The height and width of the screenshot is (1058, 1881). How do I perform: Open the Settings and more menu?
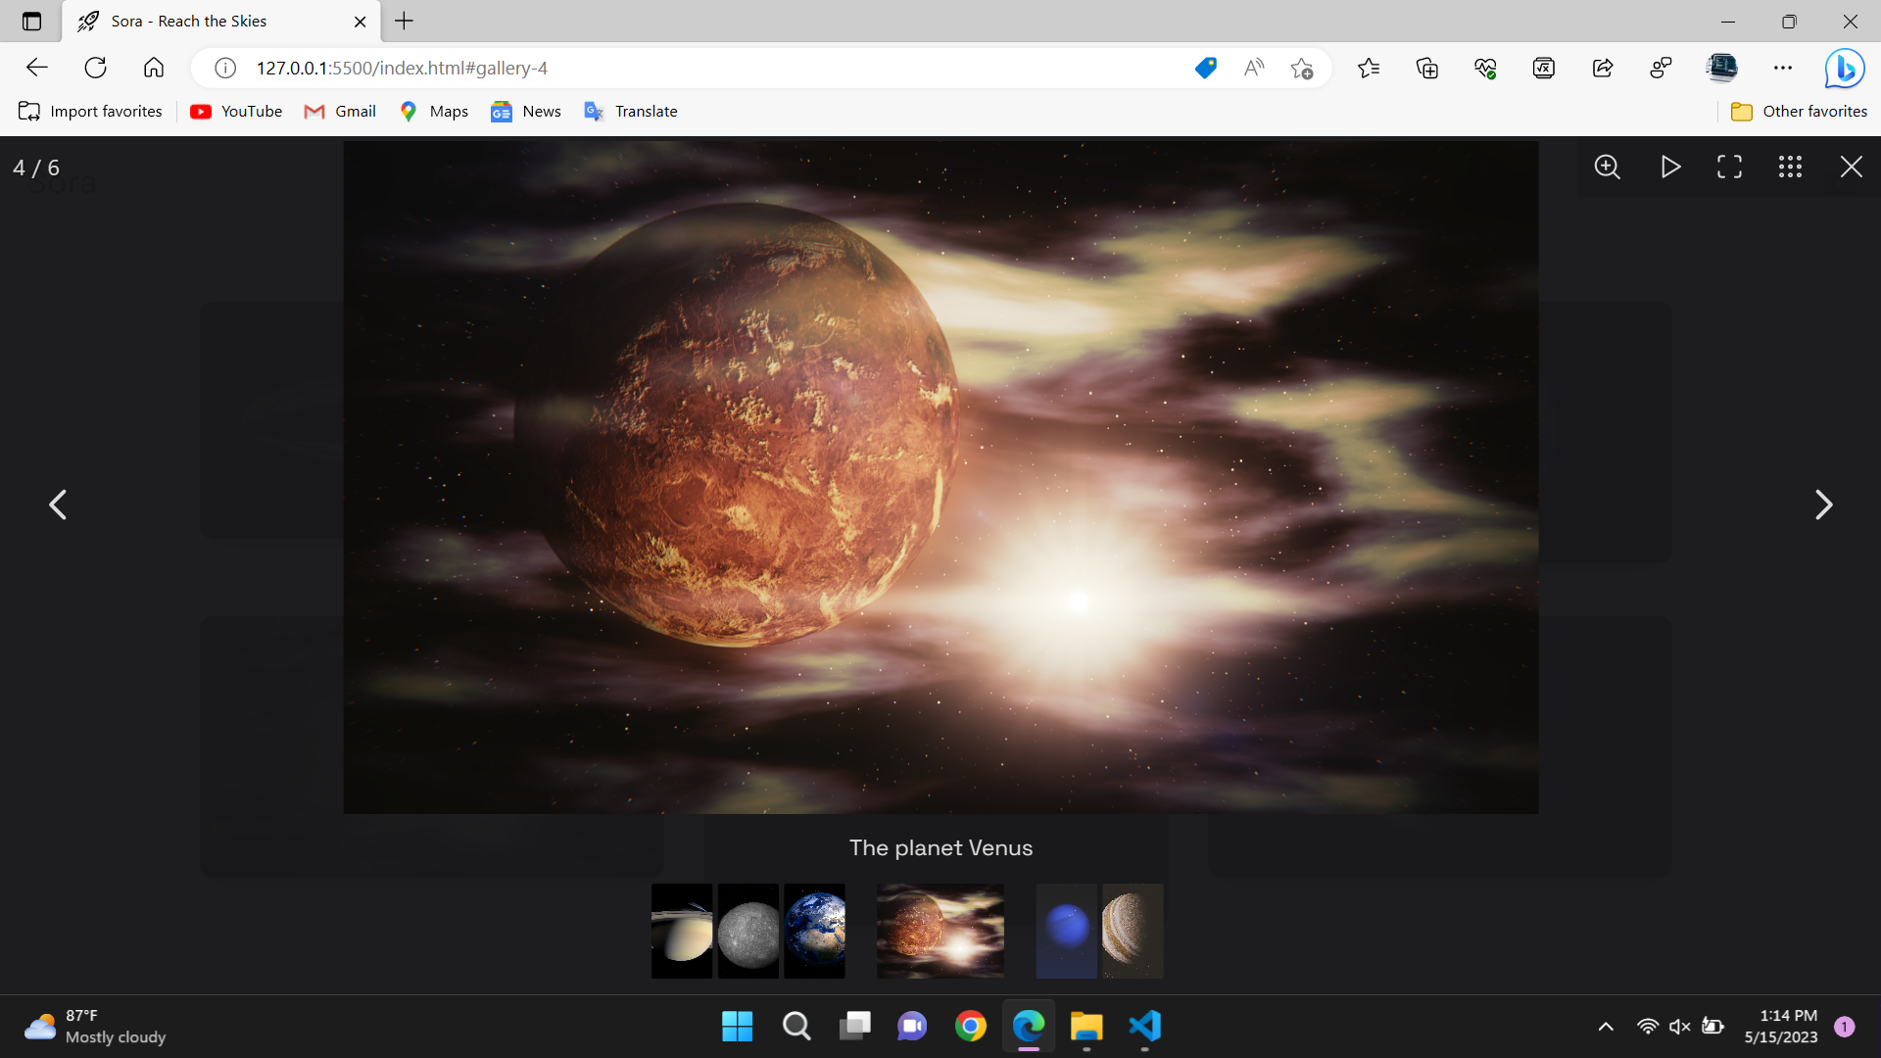(x=1783, y=68)
